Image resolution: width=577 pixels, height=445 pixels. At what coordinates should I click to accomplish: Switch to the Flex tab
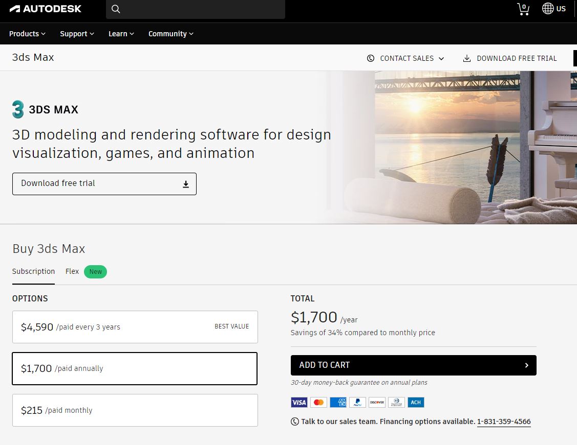(x=72, y=271)
